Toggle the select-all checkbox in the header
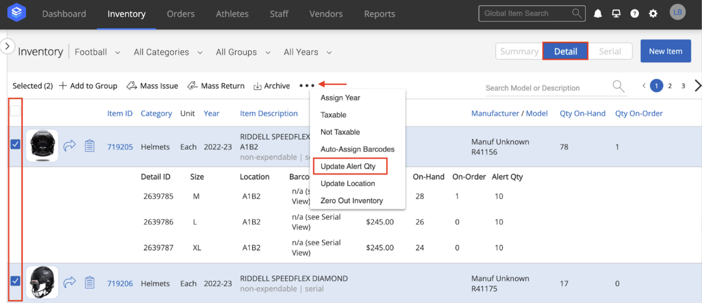Viewport: 702px width, 303px height. point(16,111)
